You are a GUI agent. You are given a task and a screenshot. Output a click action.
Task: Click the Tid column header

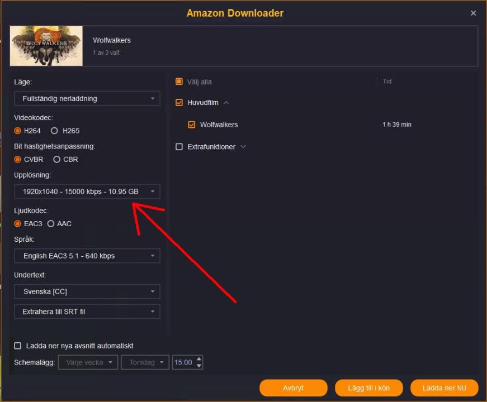pyautogui.click(x=387, y=82)
